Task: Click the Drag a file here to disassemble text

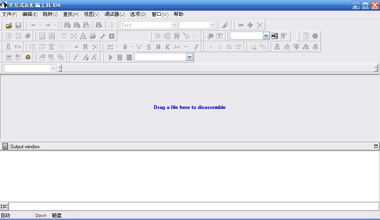Action: pos(189,107)
